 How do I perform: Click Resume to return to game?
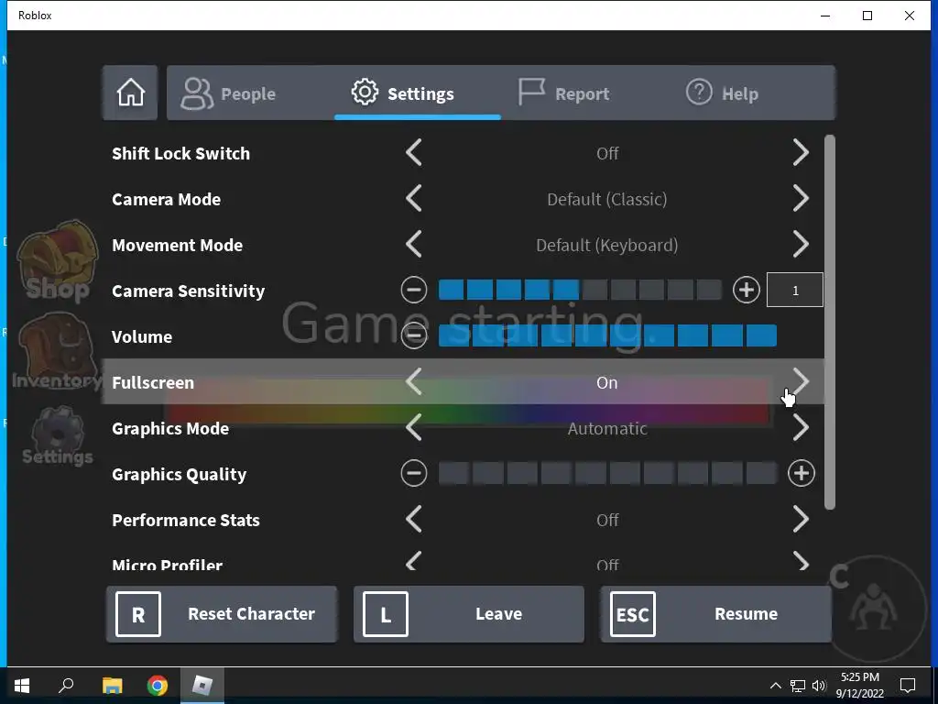(x=716, y=614)
